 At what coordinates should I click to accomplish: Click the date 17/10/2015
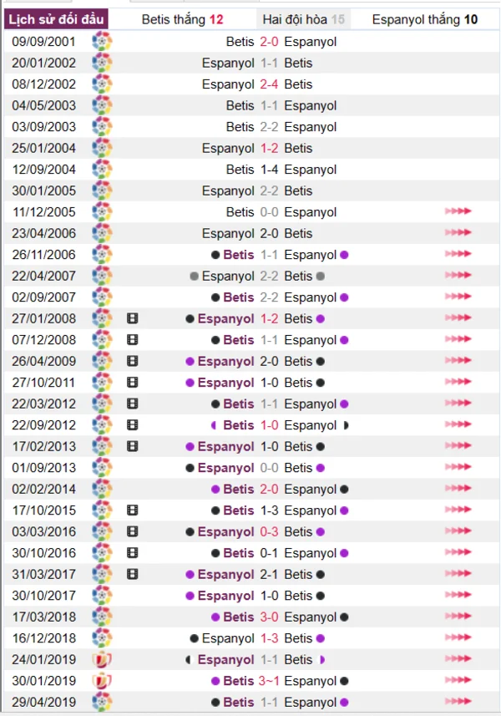tap(43, 510)
